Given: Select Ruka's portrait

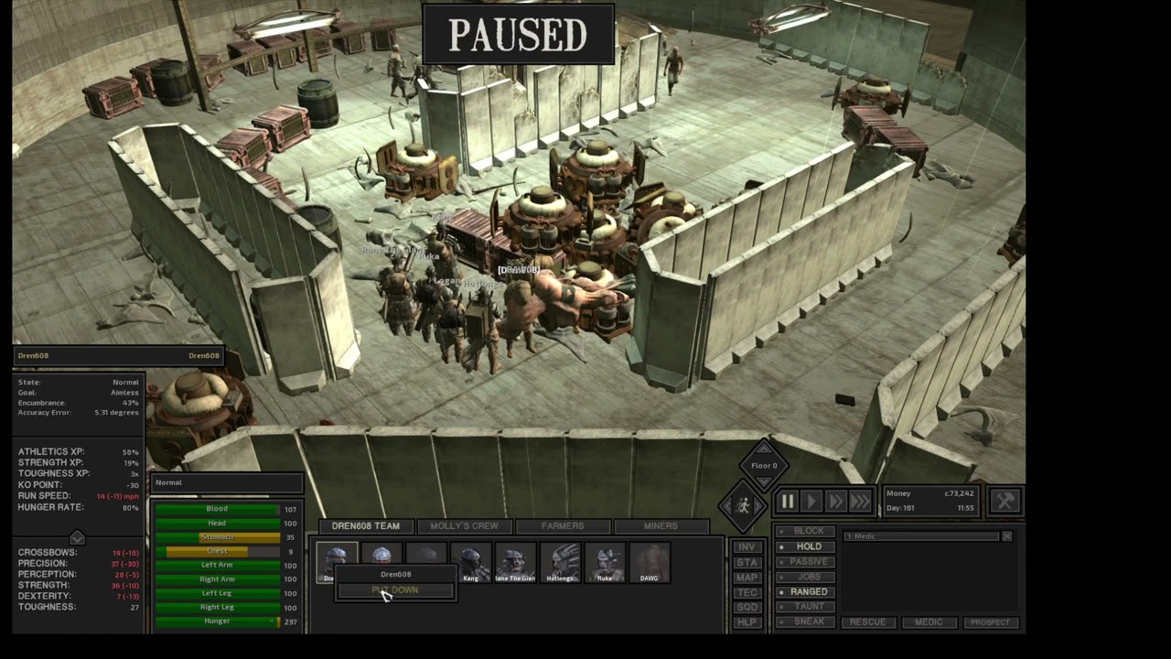Looking at the screenshot, I should click(x=605, y=562).
